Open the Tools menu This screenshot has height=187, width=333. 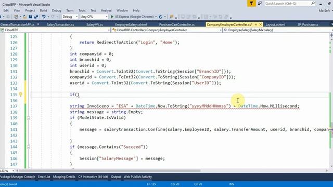coord(82,10)
